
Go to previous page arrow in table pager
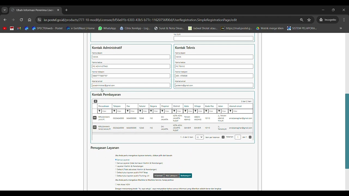click(x=223, y=137)
